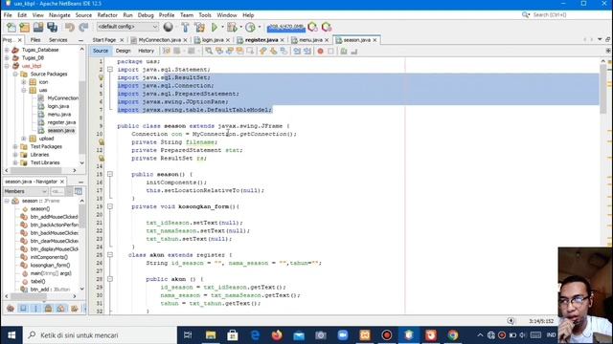Toggle Show Inherited Members filter in Navigator
The width and height of the screenshot is (613, 344).
tap(11, 309)
